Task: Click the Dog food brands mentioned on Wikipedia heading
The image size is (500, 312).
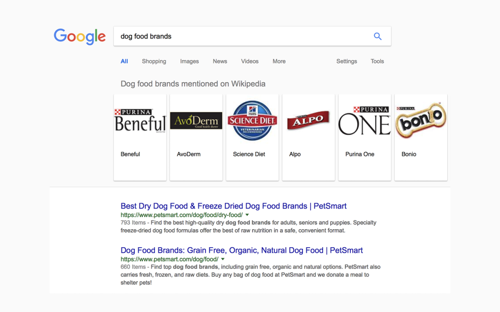Action: pyautogui.click(x=193, y=84)
